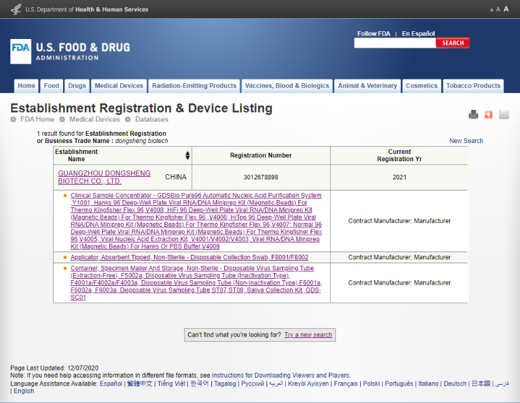Select Arabic language link
Image resolution: width=520 pixels, height=403 pixels.
pyautogui.click(x=276, y=383)
